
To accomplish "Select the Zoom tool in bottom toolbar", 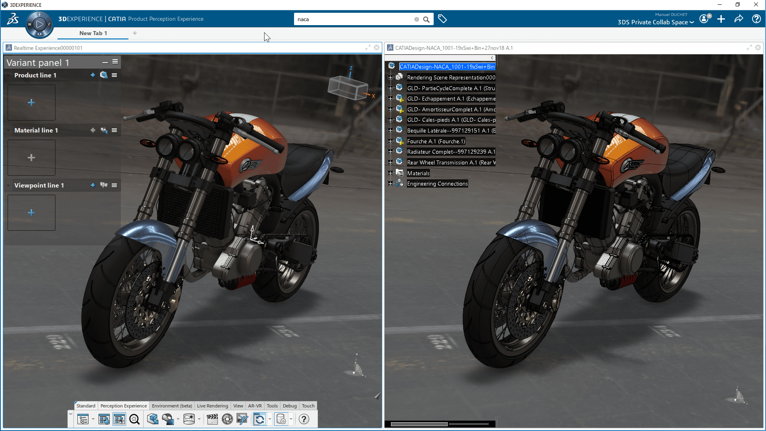I will click(x=135, y=419).
